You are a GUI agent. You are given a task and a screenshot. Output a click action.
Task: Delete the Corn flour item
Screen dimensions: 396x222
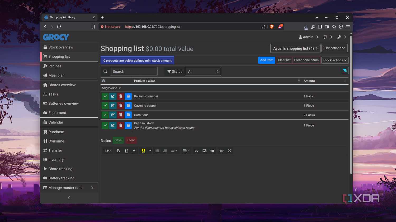tap(121, 115)
